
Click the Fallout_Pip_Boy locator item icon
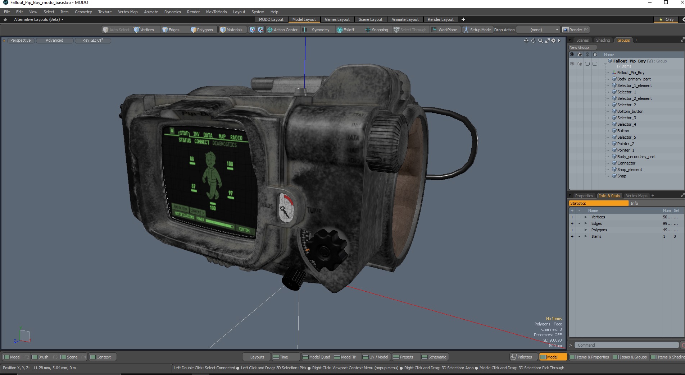(614, 73)
